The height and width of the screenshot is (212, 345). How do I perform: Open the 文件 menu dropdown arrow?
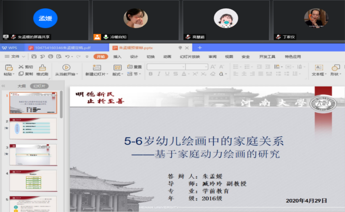coord(24,57)
